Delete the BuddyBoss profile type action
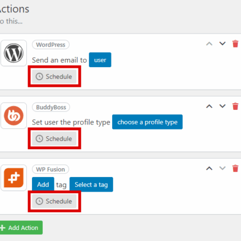Viewport: 241px width, 241px height. click(235, 106)
